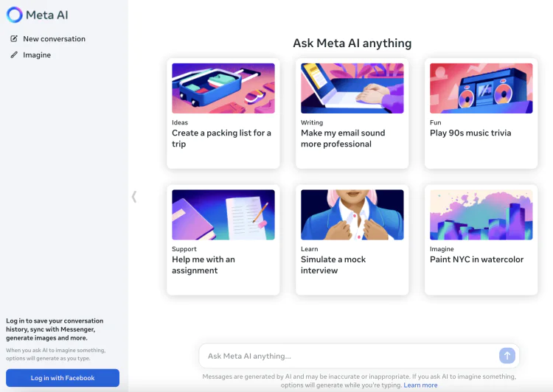This screenshot has width=553, height=392.
Task: Click the suitcase packing list thumbnail
Action: (x=223, y=88)
